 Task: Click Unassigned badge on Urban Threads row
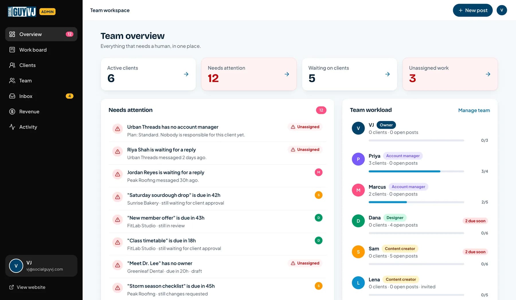pyautogui.click(x=305, y=127)
